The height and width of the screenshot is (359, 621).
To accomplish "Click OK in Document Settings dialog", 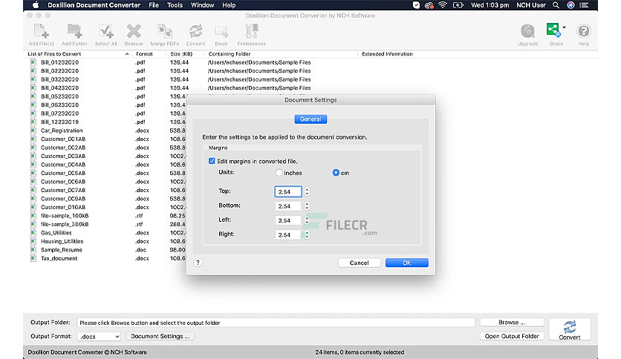I will click(407, 263).
